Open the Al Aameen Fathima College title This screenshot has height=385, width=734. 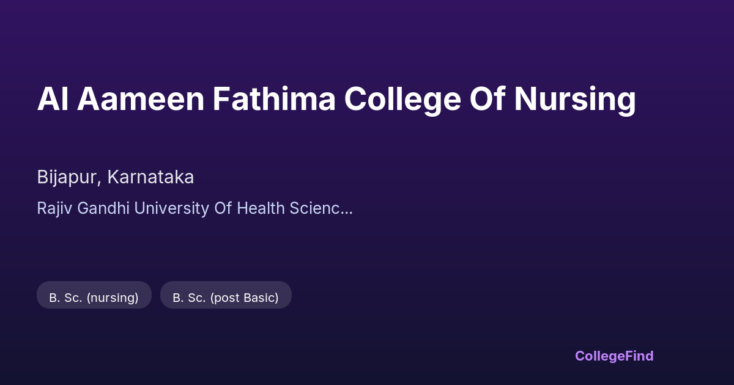336,100
